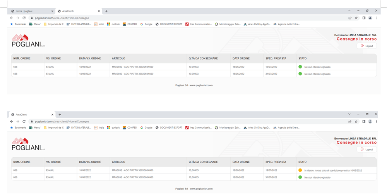Open Bookmarks folder in upper window bar
Screen dimensions: 387x194
coord(18,24)
